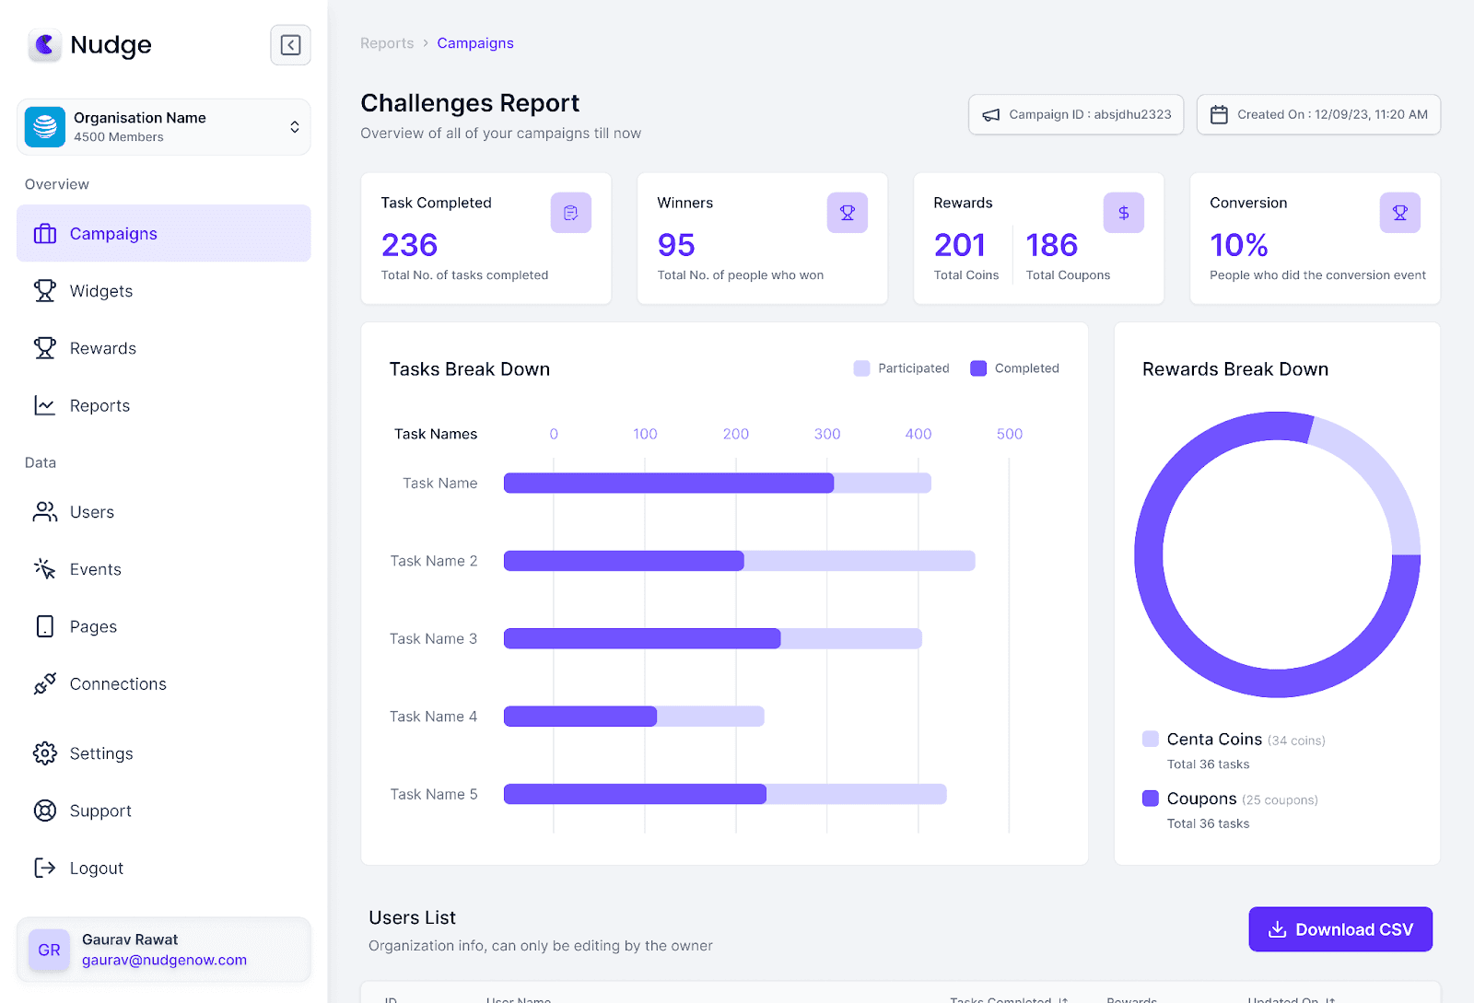This screenshot has height=1003, width=1474.
Task: Click the Task Name 3 row label
Action: 433,638
